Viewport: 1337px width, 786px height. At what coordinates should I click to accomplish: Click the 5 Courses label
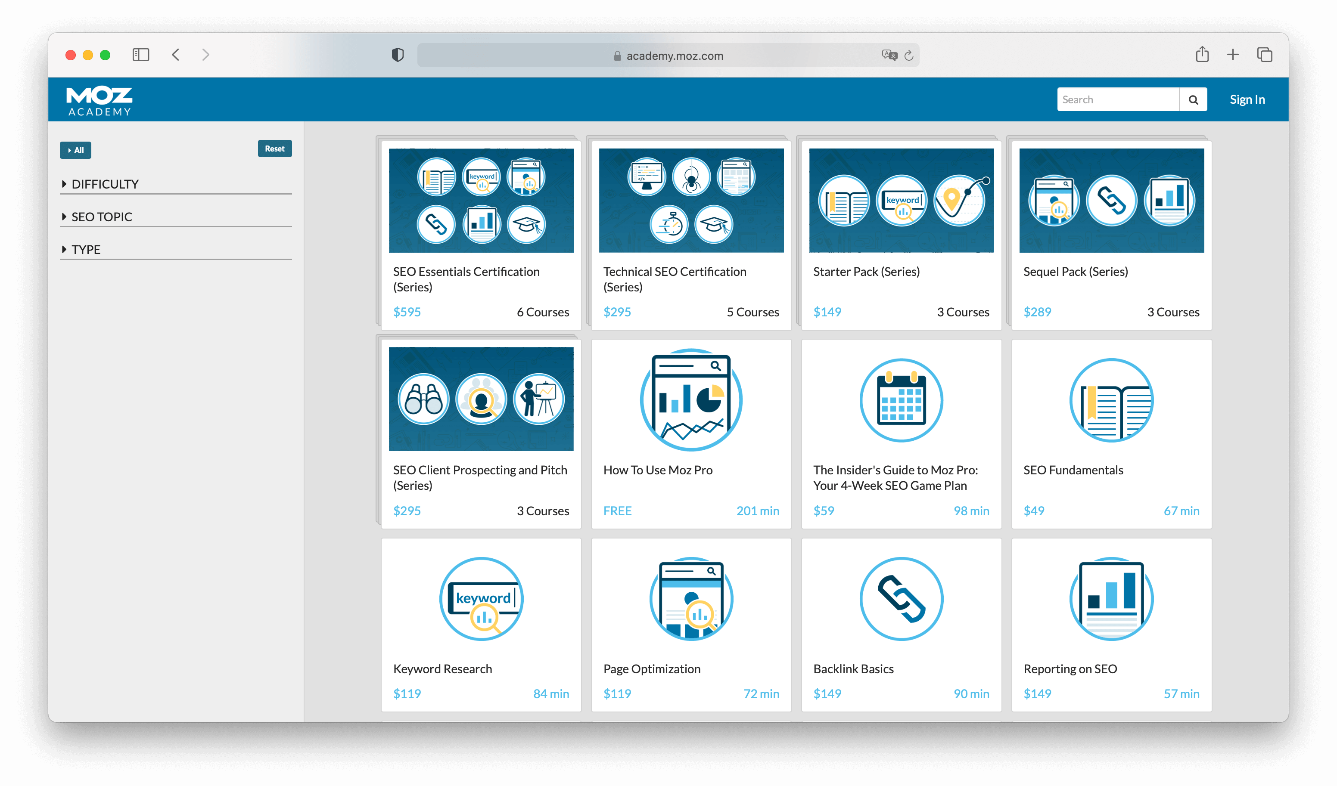tap(752, 312)
